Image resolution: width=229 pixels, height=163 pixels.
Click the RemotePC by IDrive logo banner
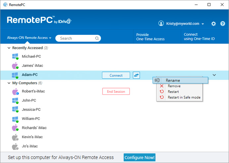(x=39, y=20)
